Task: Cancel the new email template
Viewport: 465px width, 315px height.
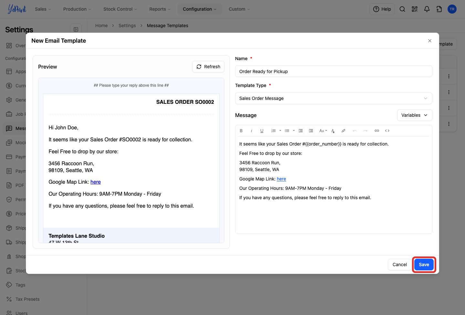Action: click(400, 265)
